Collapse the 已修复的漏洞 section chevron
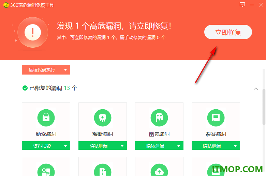This screenshot has height=177, width=266. 256,88
